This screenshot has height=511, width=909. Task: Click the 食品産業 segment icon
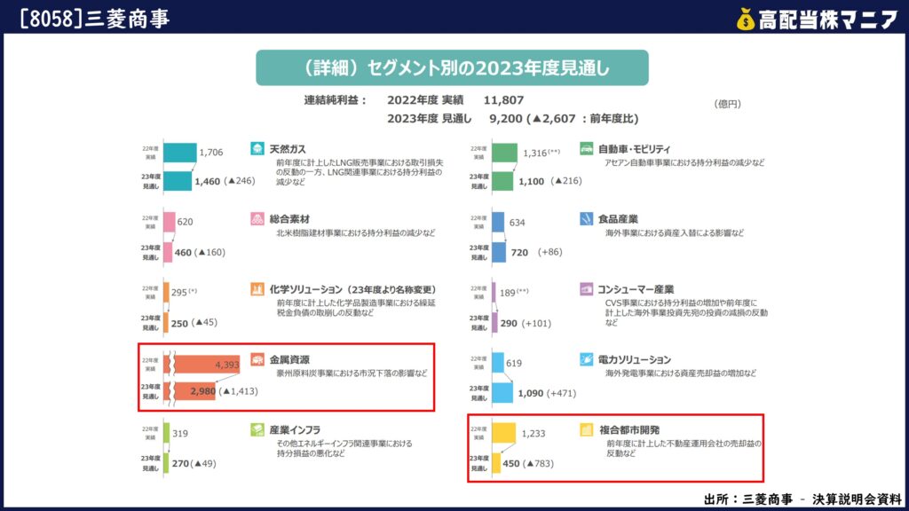pyautogui.click(x=586, y=219)
